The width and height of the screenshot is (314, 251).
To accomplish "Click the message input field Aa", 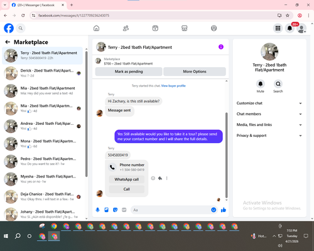I will click(171, 210).
